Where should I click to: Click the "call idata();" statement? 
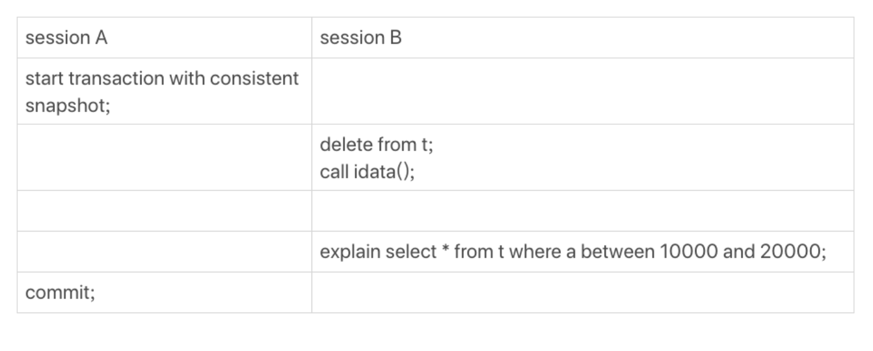pos(368,171)
